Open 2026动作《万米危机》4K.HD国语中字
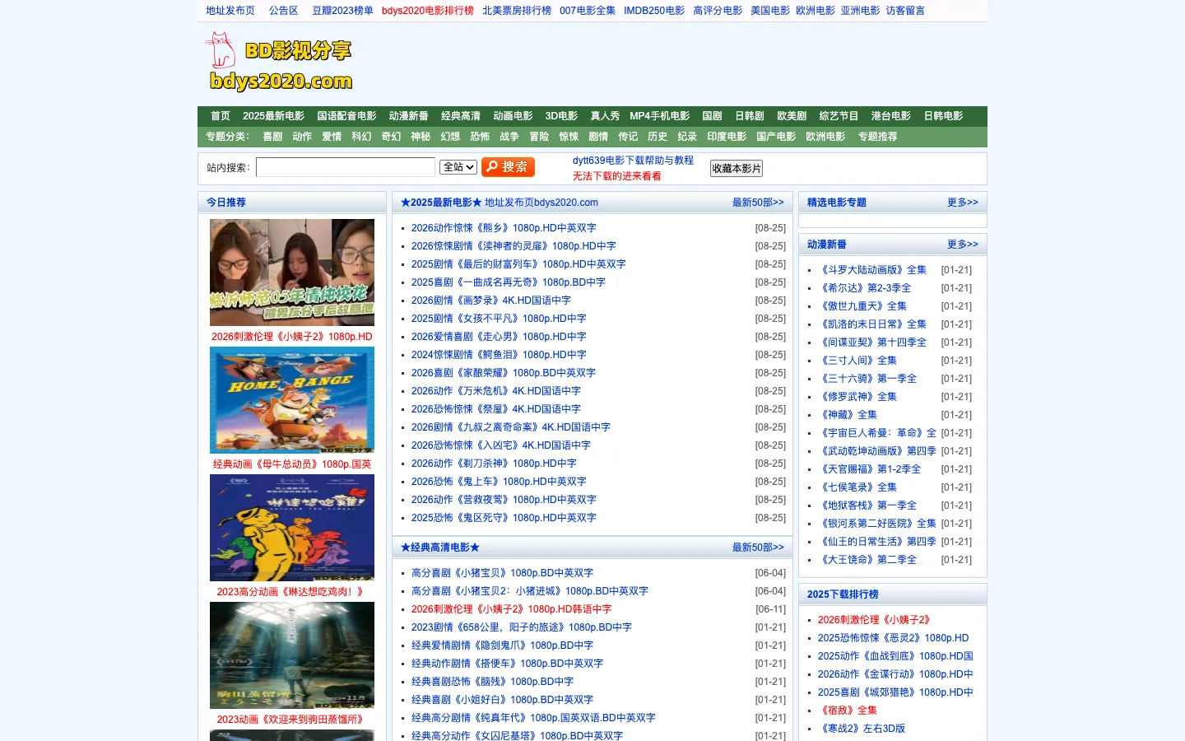Image resolution: width=1185 pixels, height=741 pixels. point(496,391)
